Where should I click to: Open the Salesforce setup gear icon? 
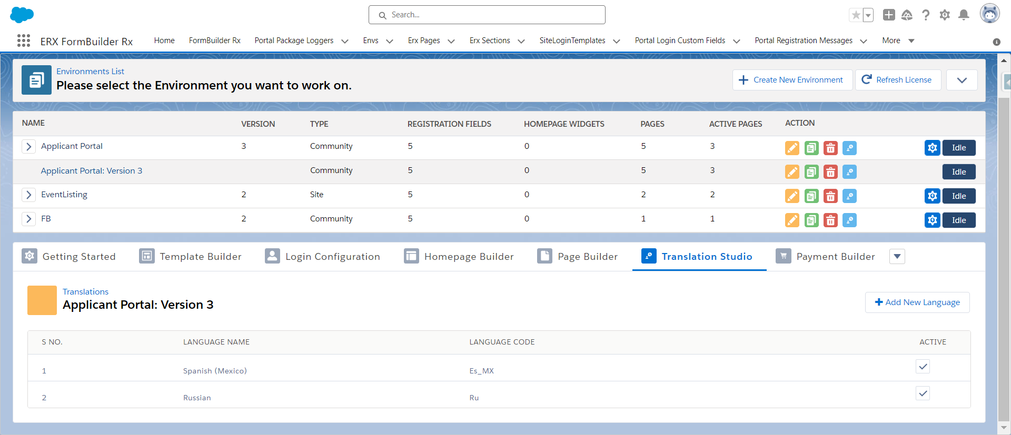click(945, 15)
